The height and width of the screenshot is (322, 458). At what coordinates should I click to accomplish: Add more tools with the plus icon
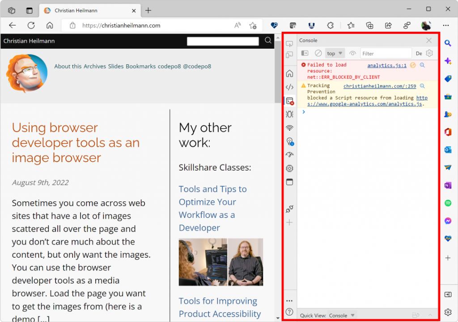pyautogui.click(x=289, y=222)
